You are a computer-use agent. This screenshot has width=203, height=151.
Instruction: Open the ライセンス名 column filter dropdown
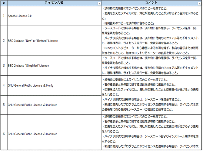point(99,3)
